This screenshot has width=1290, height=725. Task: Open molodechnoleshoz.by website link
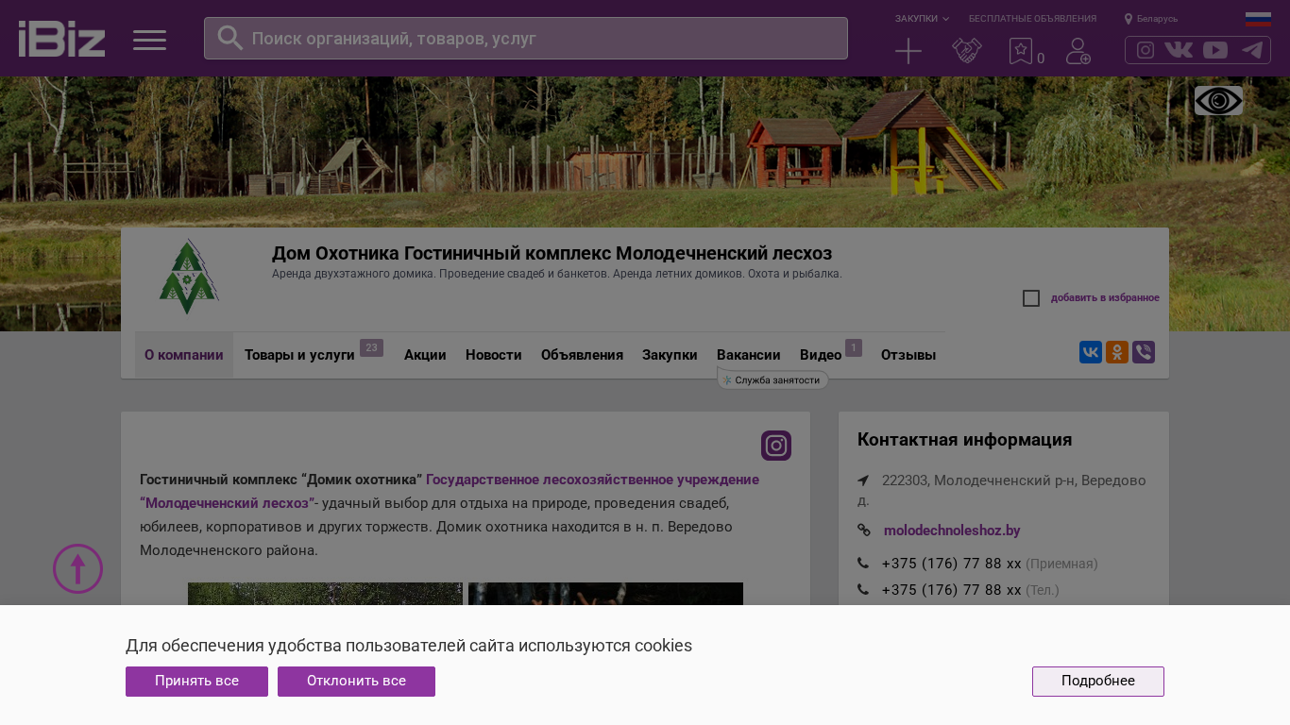(x=951, y=531)
